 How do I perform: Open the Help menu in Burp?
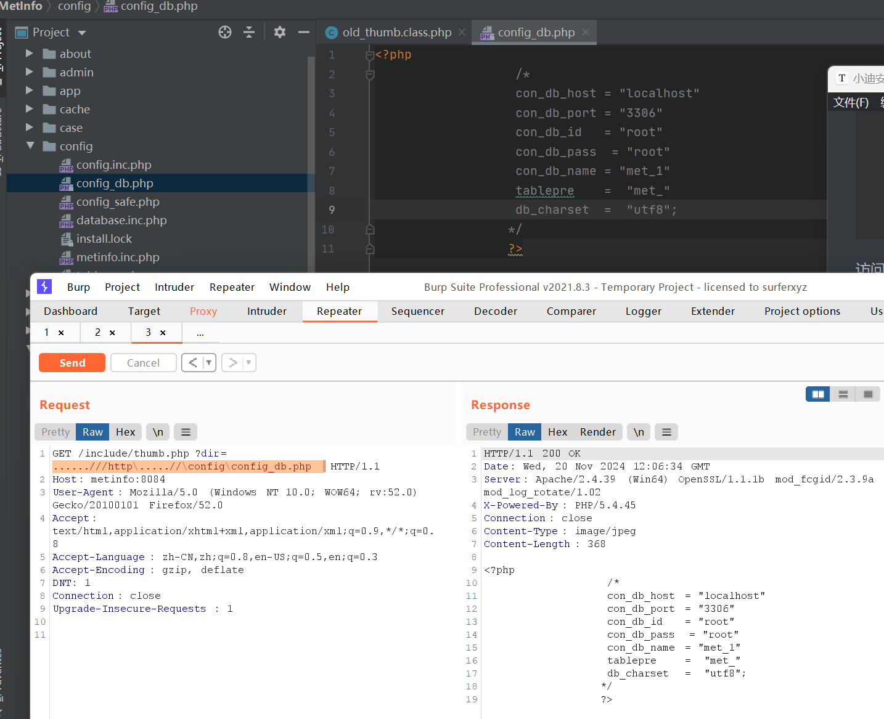pyautogui.click(x=338, y=287)
